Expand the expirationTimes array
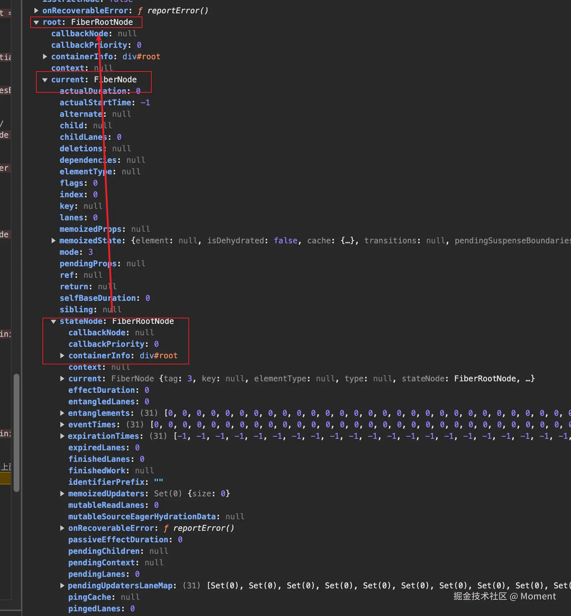The height and width of the screenshot is (616, 571). (x=62, y=436)
